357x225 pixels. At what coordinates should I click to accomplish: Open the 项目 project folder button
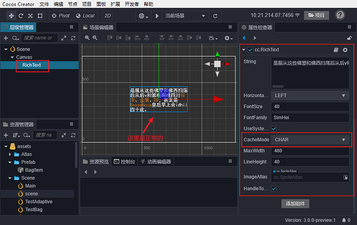(x=316, y=15)
